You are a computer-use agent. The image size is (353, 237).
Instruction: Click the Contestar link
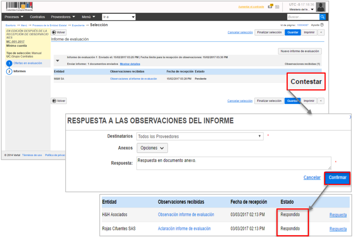tap(306, 82)
